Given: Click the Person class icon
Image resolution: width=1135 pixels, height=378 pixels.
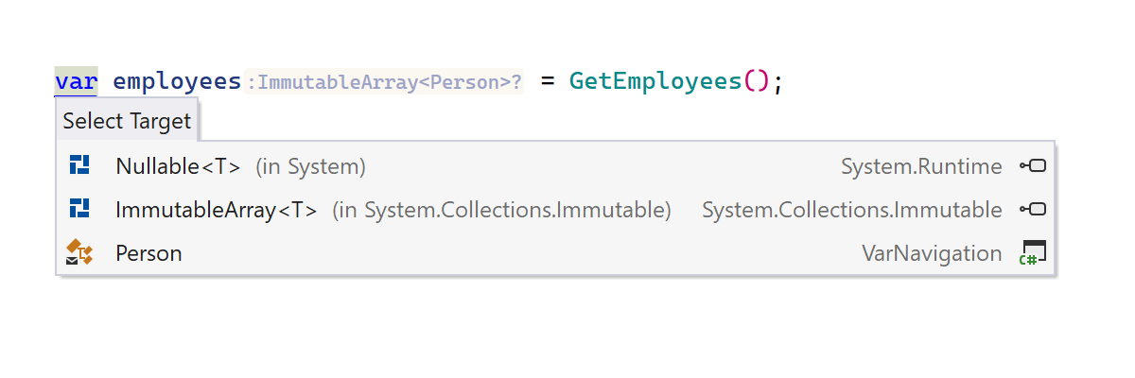Looking at the screenshot, I should pyautogui.click(x=79, y=252).
